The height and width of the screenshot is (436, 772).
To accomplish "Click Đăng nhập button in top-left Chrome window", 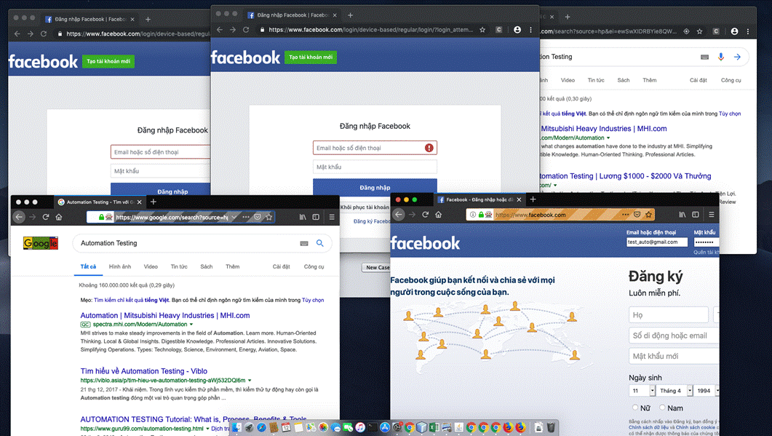I will 161,191.
